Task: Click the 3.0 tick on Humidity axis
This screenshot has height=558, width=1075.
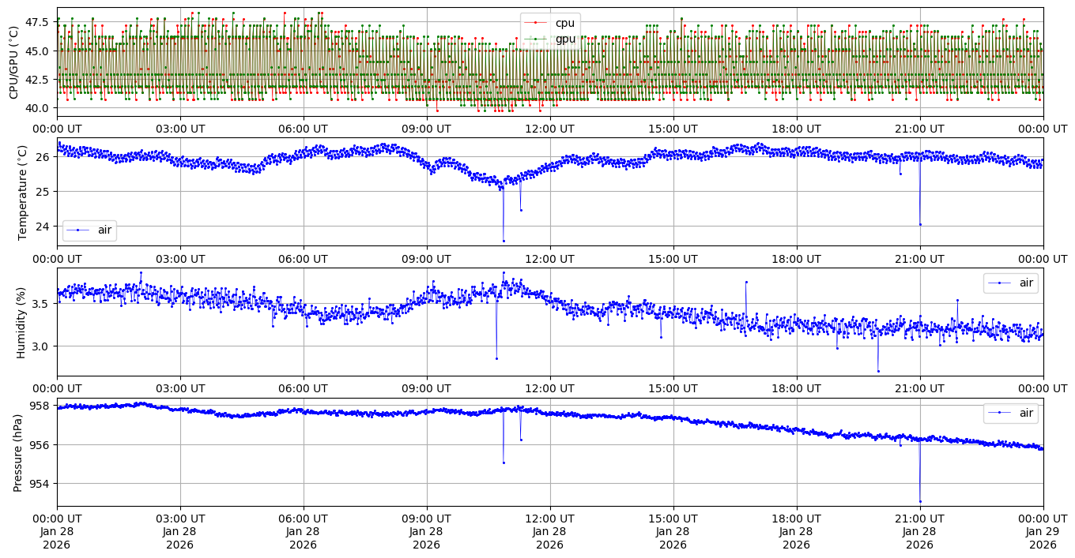Action: [40, 346]
